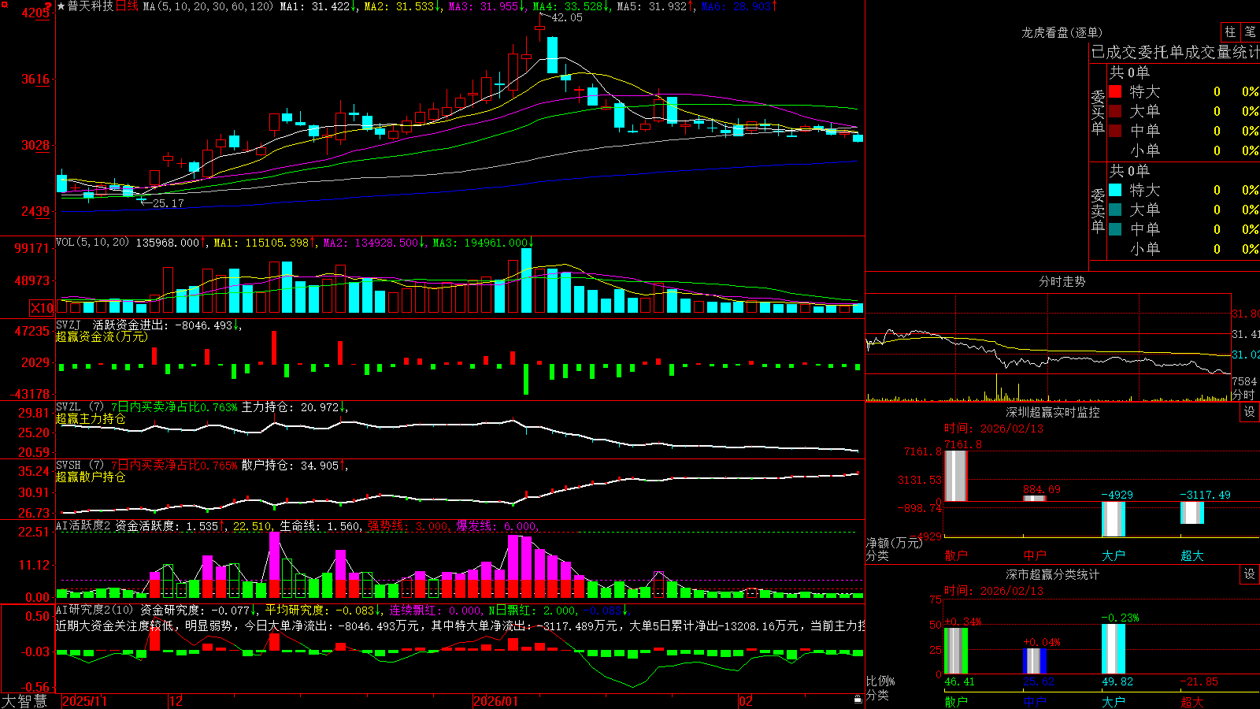Click the 2026/01 timeline marker
This screenshot has width=1260, height=709.
[496, 701]
